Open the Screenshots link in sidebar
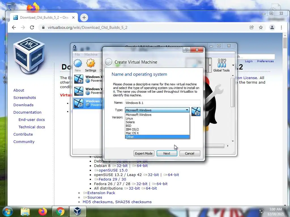This screenshot has height=217, width=290. tap(25, 97)
